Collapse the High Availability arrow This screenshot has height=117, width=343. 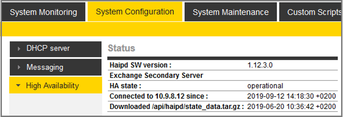[18, 86]
